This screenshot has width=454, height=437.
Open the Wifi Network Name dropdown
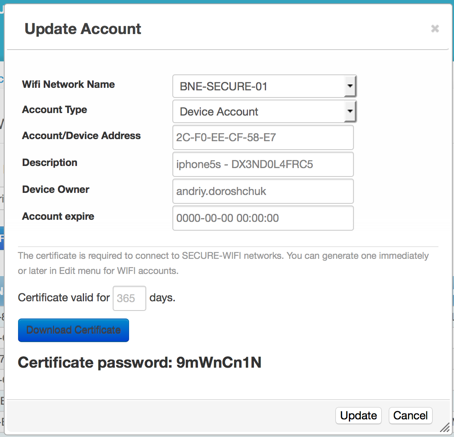(x=264, y=87)
